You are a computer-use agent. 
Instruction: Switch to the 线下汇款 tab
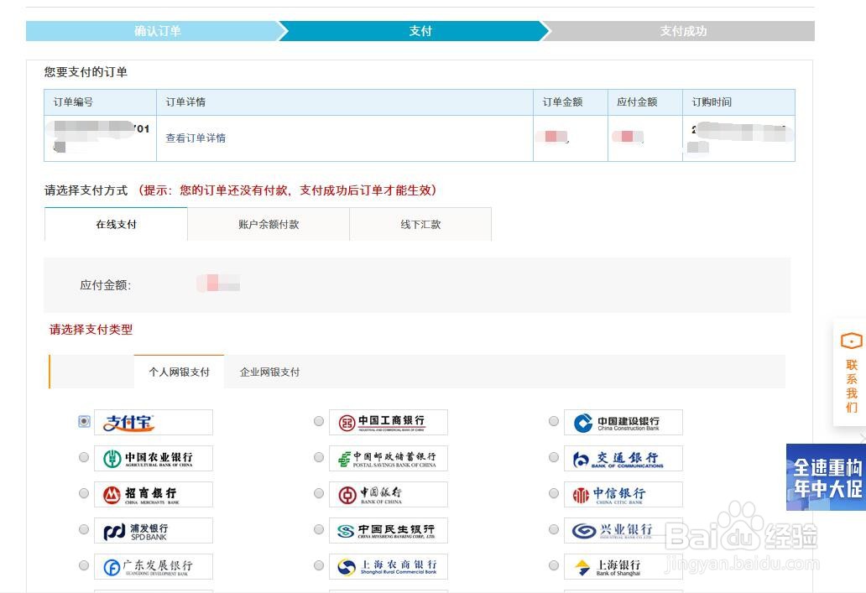(420, 224)
